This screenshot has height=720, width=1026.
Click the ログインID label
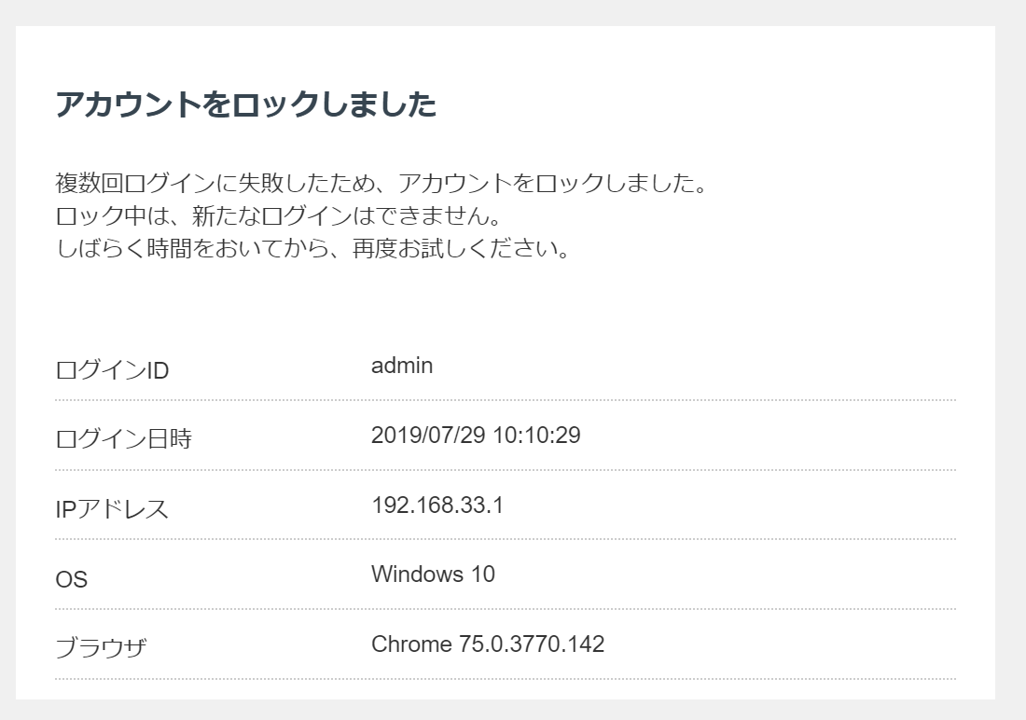pyautogui.click(x=113, y=370)
